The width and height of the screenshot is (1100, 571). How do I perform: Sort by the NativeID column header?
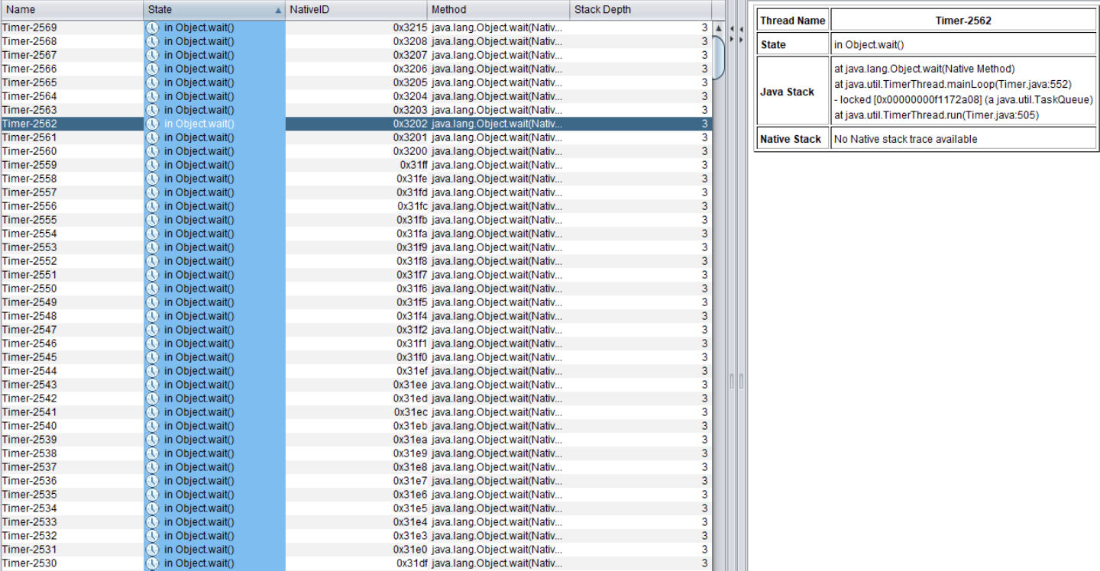coord(355,10)
